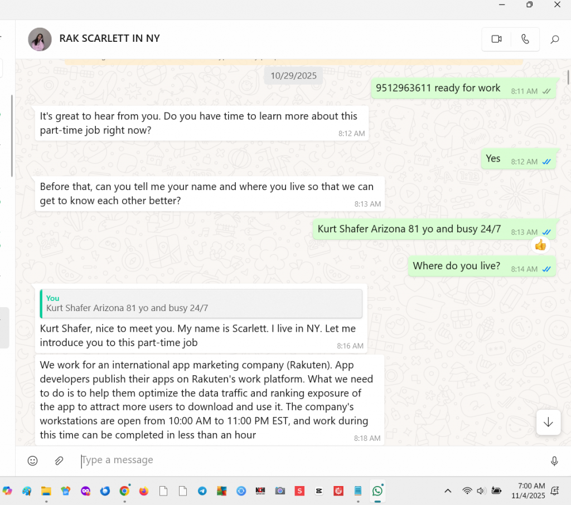This screenshot has width=571, height=505.
Task: Click the chat vertical scrollbar
Action: coord(568,78)
